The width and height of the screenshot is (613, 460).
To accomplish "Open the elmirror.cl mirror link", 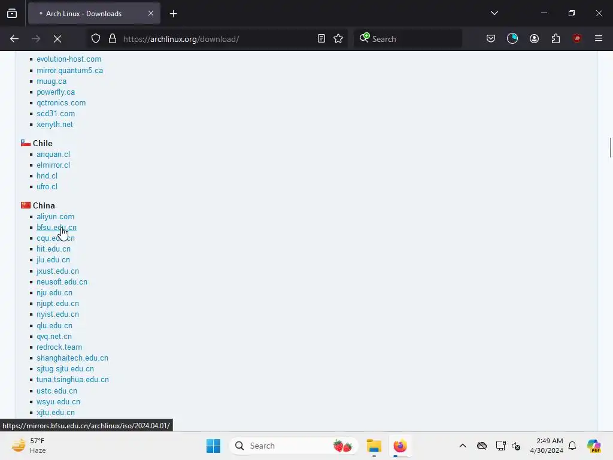I will (x=53, y=165).
